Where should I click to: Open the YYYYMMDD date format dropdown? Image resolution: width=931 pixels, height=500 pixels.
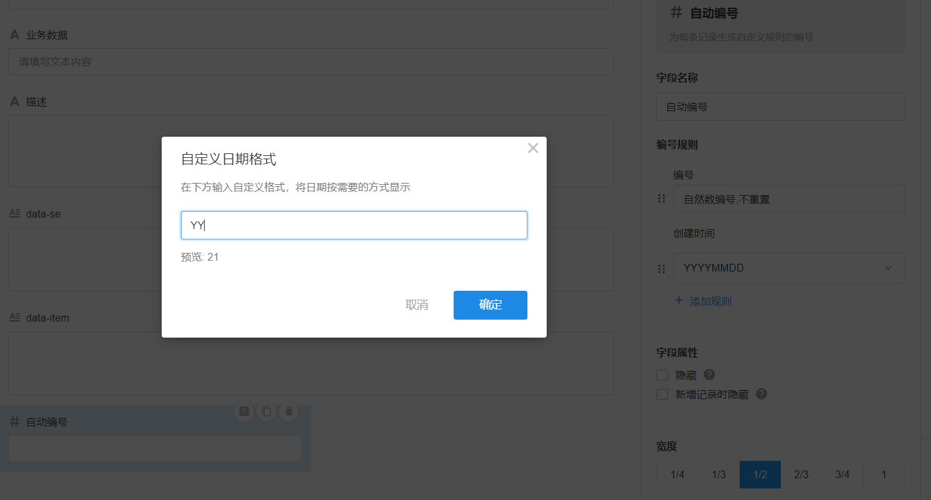(789, 268)
